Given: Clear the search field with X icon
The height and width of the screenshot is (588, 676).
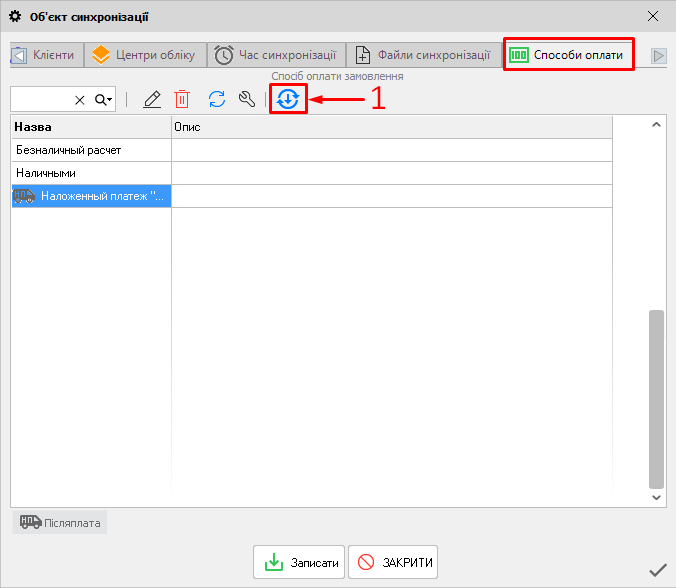Looking at the screenshot, I should pos(80,100).
